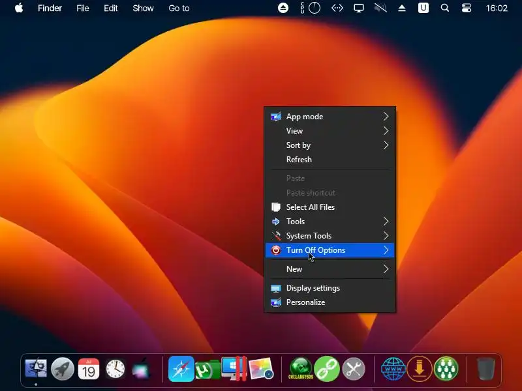Screen dimensions: 522x391
Task: Choose Select All Files menu entry
Action: 330,207
